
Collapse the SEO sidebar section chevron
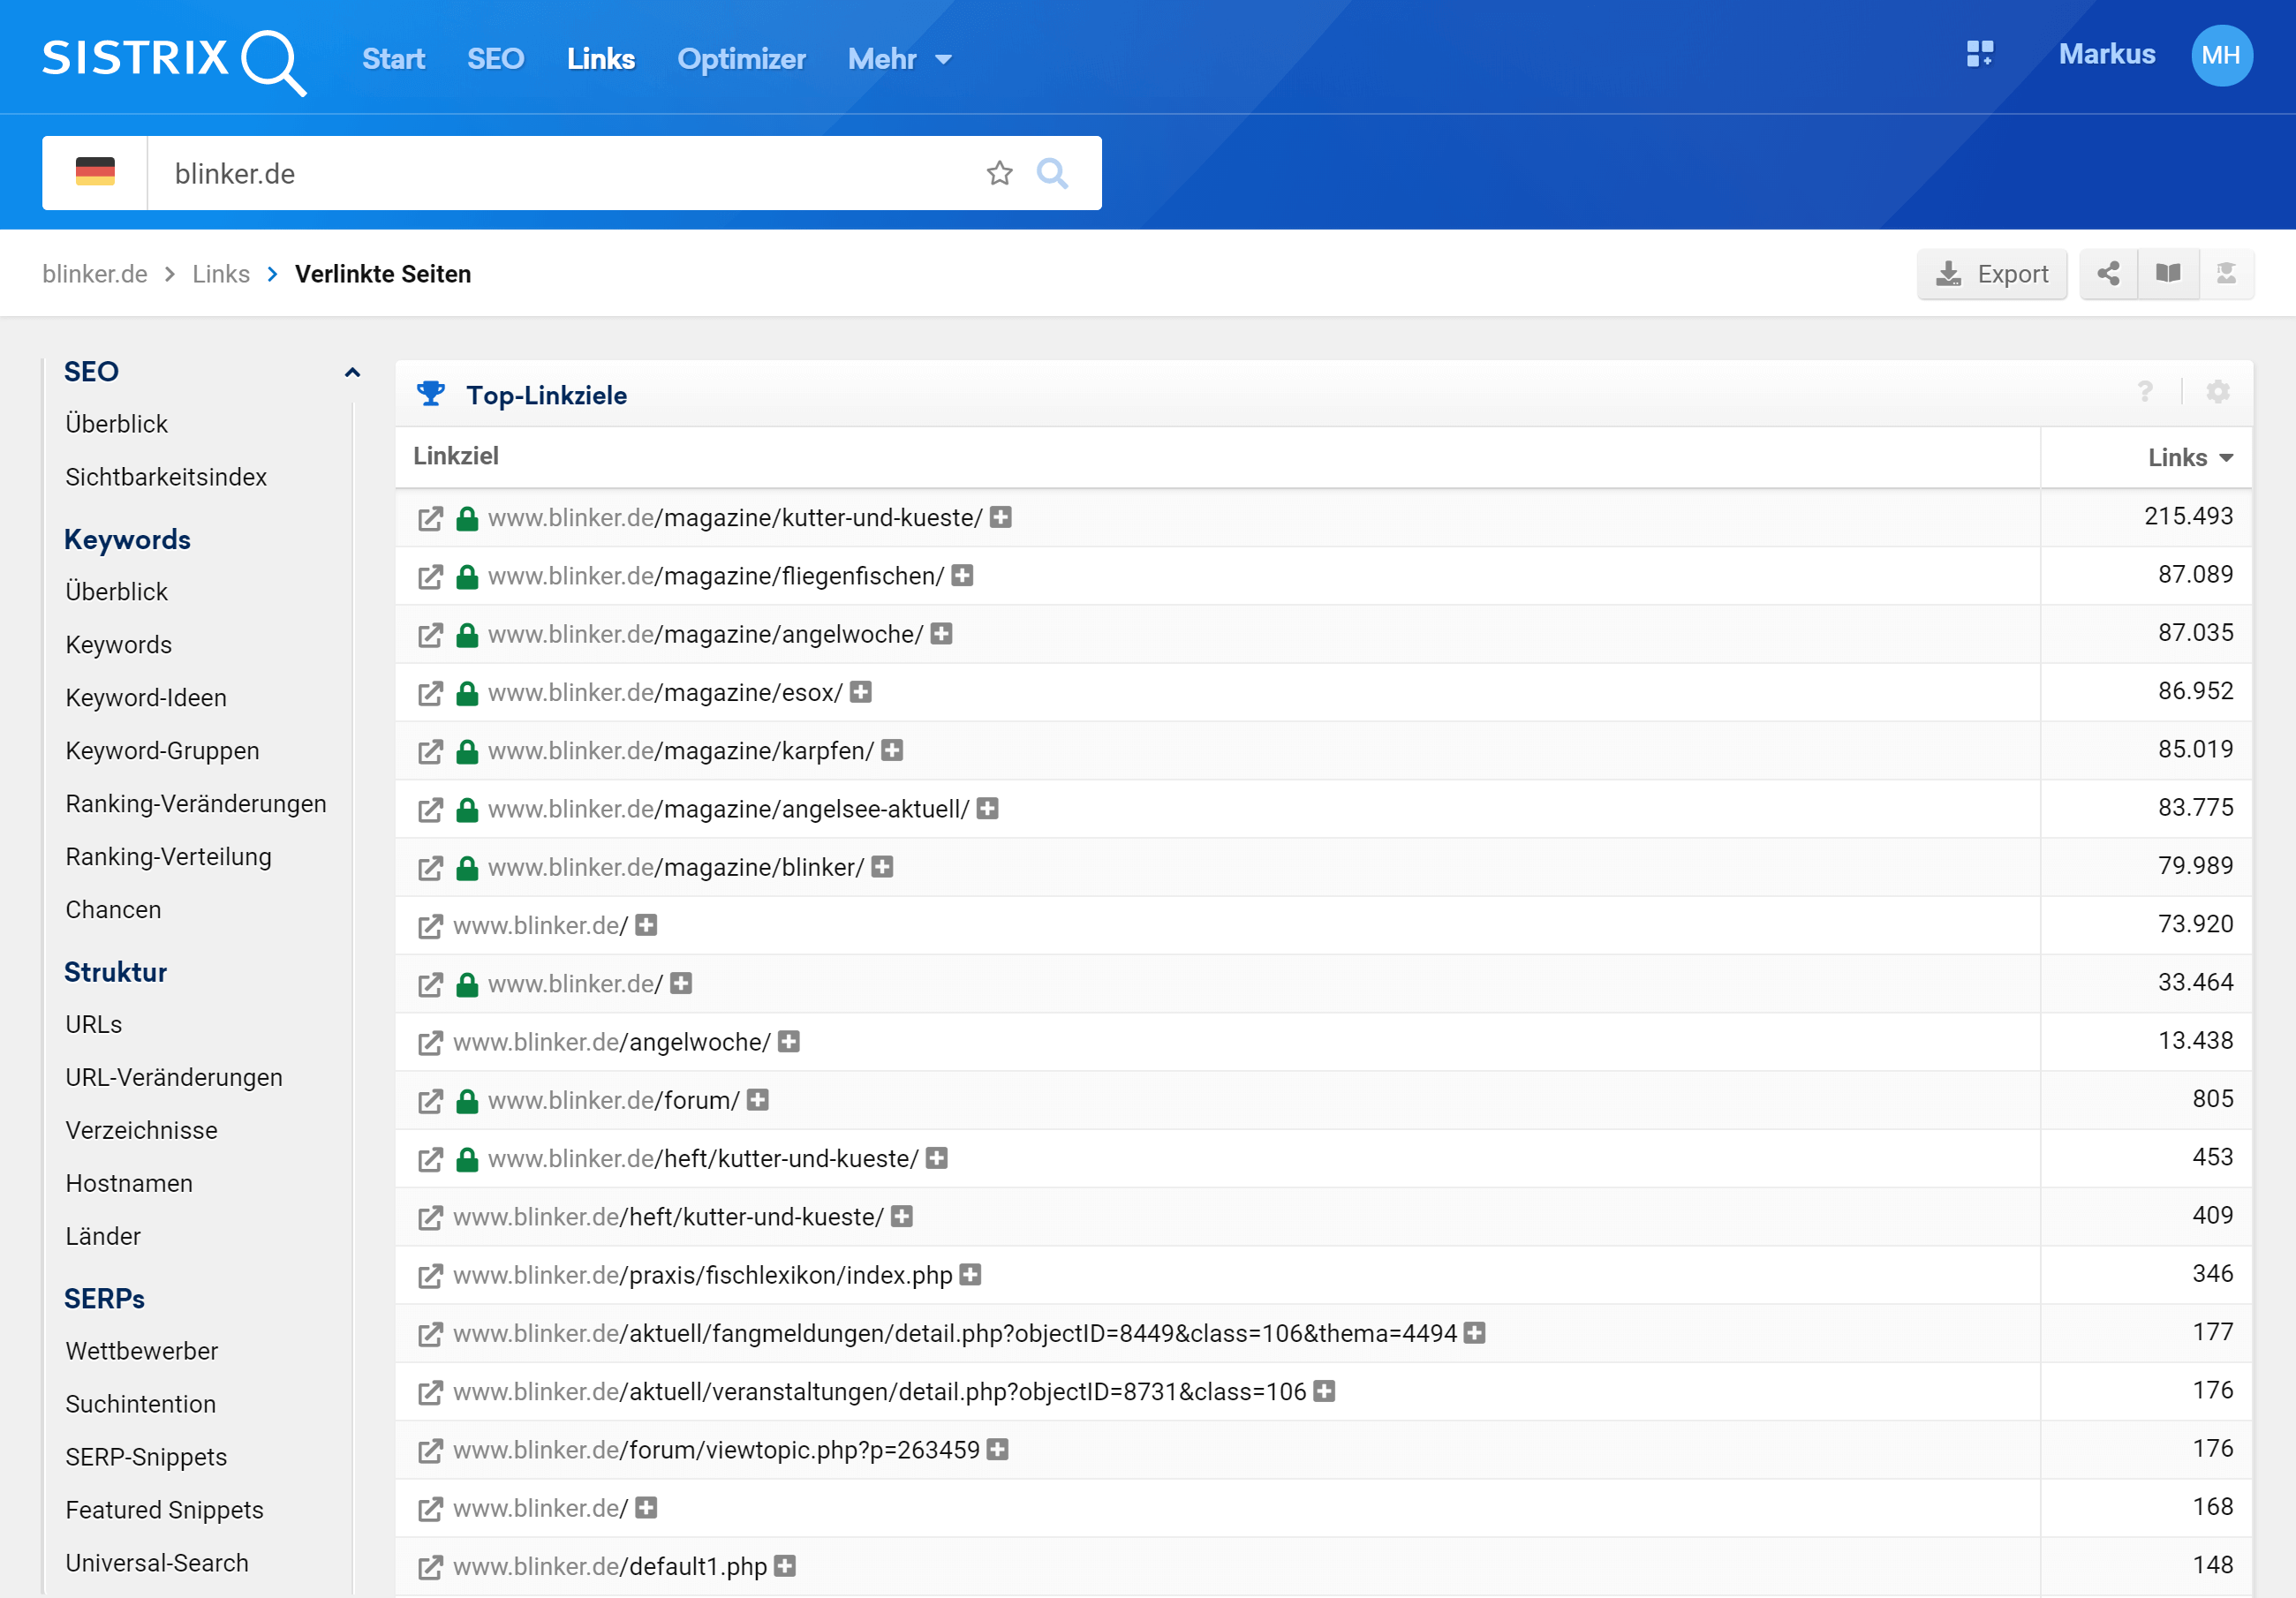(352, 372)
